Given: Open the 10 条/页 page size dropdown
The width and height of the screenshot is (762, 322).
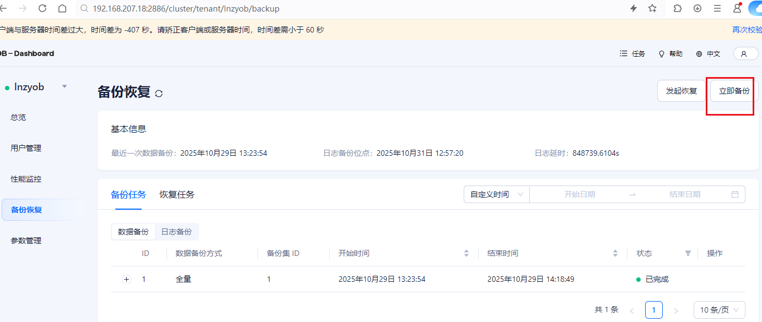Looking at the screenshot, I should [719, 310].
